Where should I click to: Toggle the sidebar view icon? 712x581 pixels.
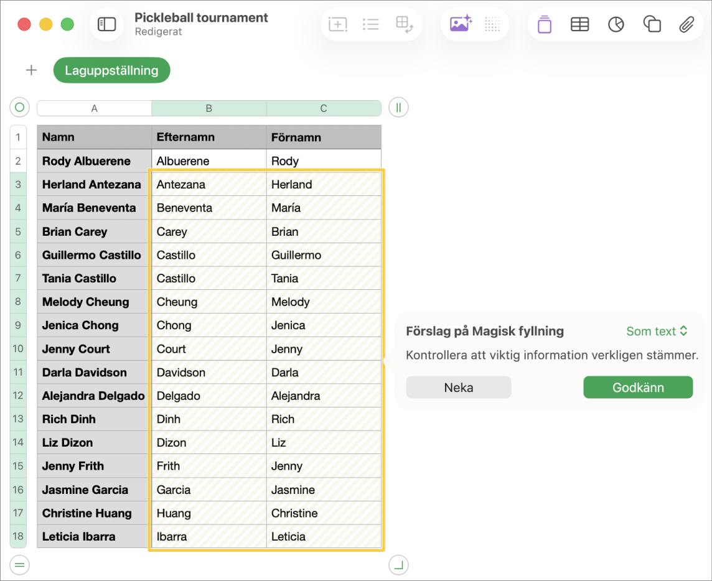coord(106,24)
